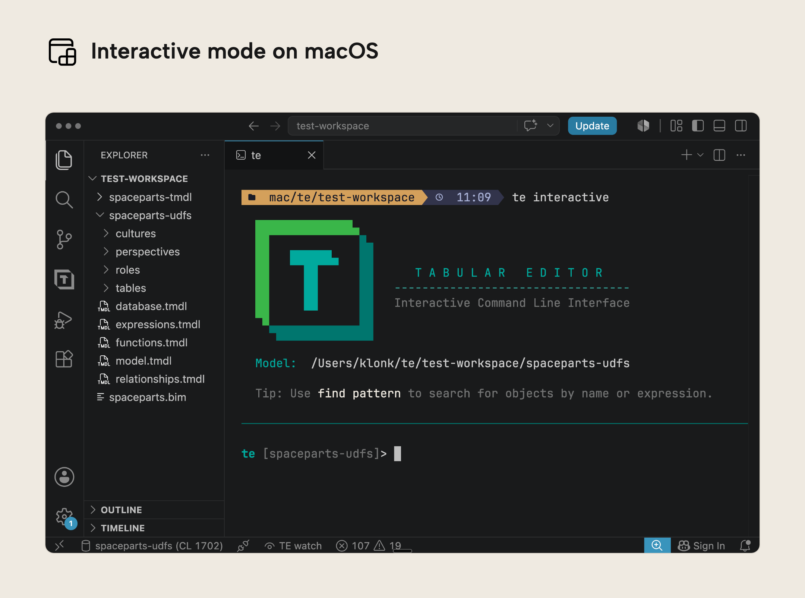Collapse the TEST-WORKSPACE root folder
This screenshot has height=598, width=805.
coord(154,179)
